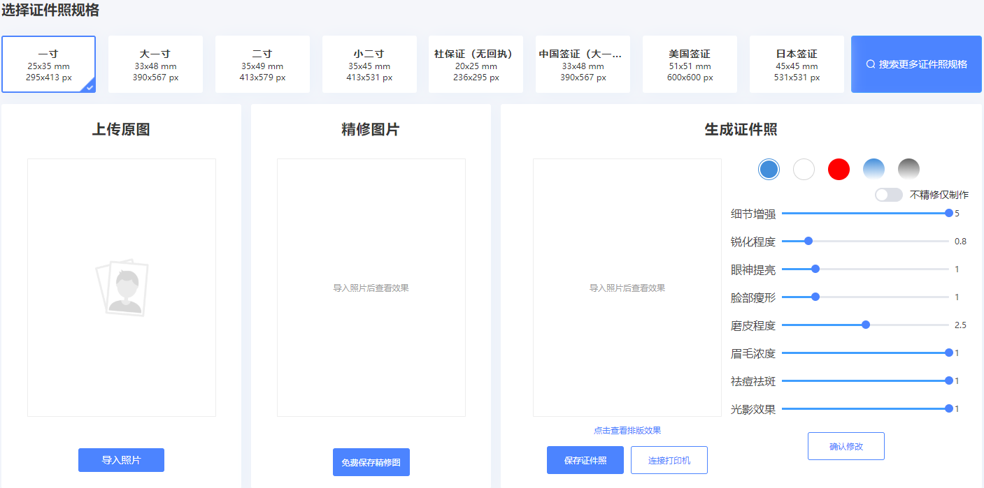The height and width of the screenshot is (488, 984).
Task: Select 社保证（无回执） specification
Action: pos(476,64)
